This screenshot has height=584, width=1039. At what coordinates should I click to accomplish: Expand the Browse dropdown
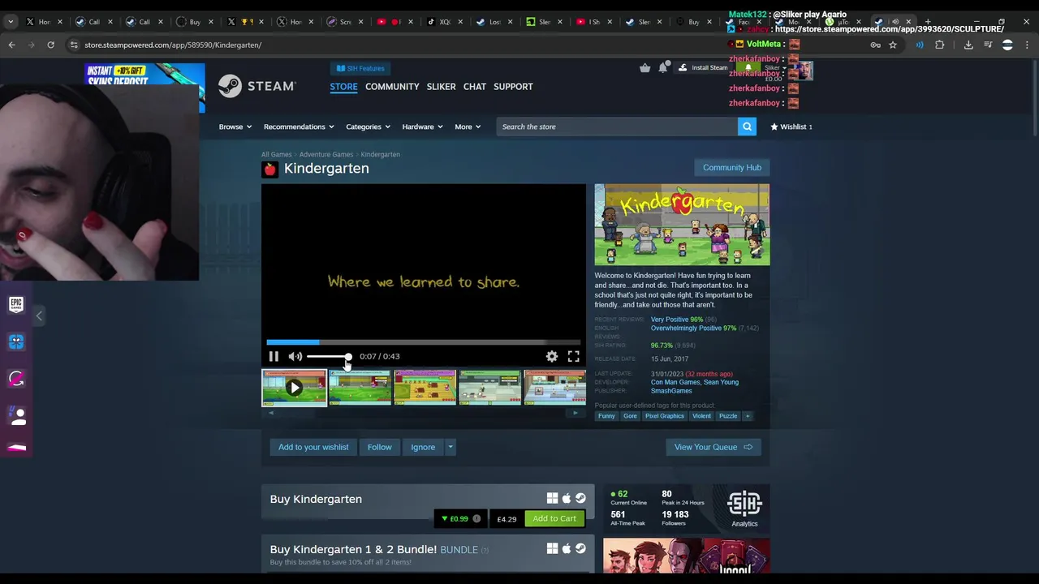[x=235, y=127]
